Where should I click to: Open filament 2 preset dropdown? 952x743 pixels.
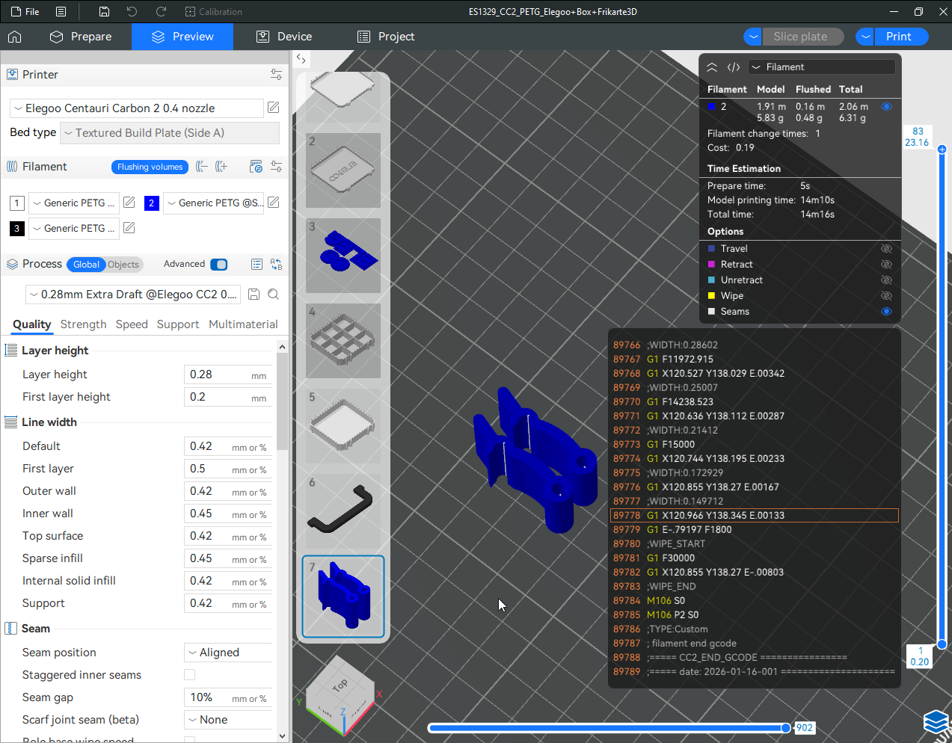[214, 203]
